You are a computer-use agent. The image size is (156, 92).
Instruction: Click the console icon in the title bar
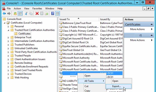coord(4,3)
